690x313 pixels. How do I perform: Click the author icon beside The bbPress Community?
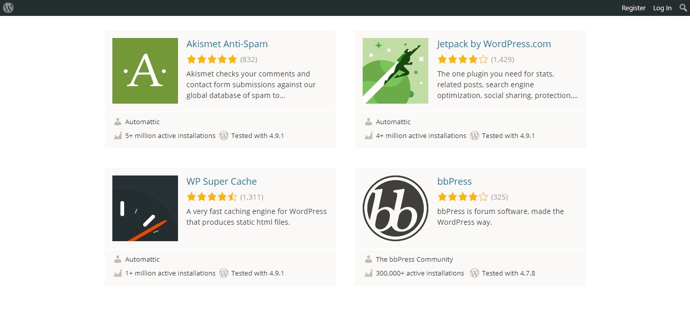(368, 259)
